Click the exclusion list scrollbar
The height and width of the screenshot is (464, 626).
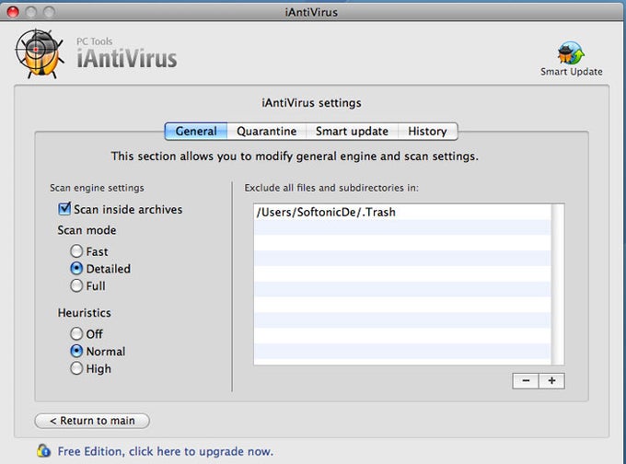(x=557, y=284)
